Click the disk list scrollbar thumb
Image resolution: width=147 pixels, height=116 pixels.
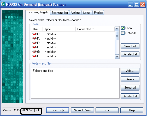[117, 36]
